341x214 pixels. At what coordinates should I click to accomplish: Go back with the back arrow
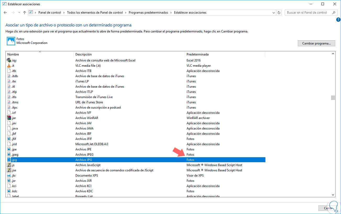[5, 13]
